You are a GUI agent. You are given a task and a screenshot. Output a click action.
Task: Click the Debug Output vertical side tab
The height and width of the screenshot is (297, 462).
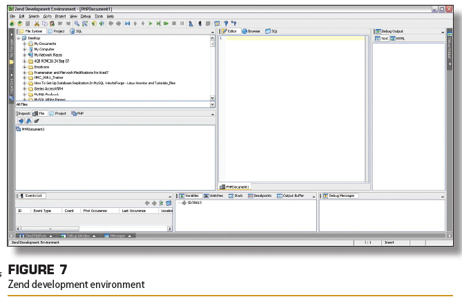[450, 50]
